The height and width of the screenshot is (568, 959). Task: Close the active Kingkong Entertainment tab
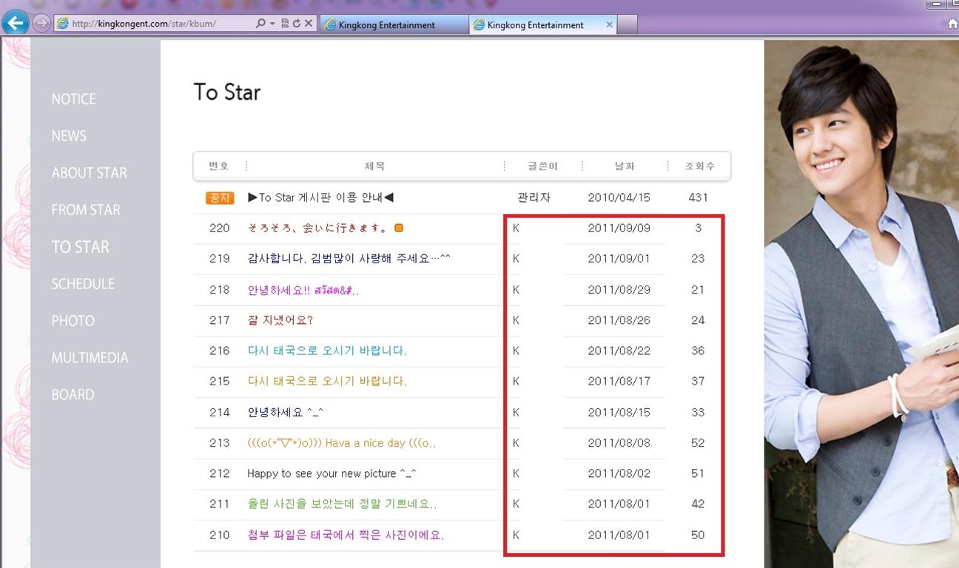pos(610,24)
